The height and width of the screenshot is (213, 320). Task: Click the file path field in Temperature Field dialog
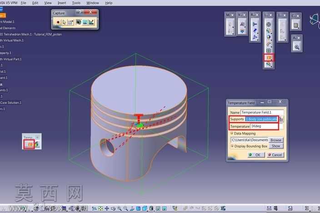[x=250, y=140]
